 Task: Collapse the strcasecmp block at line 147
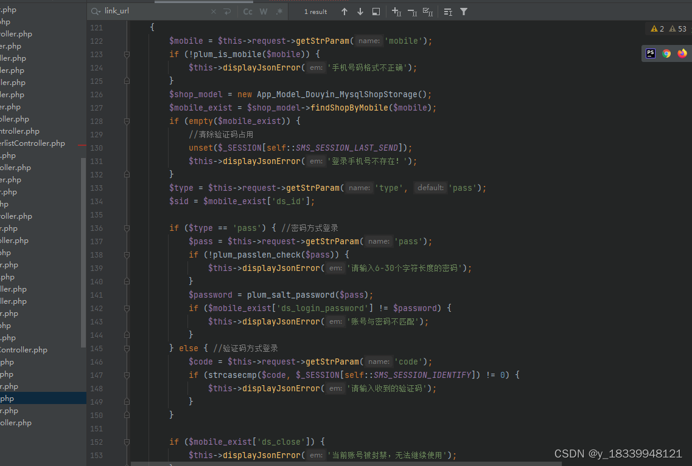tap(127, 375)
